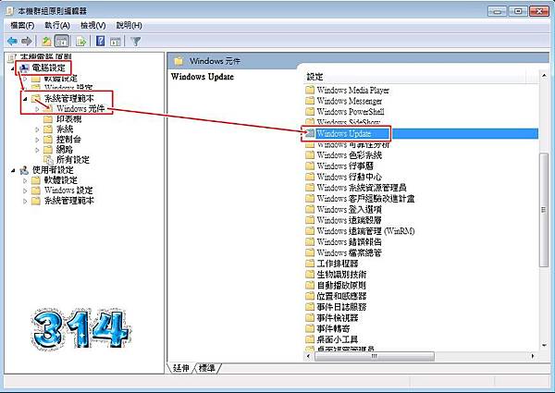Select the 位置和感應器 folder

[341, 296]
